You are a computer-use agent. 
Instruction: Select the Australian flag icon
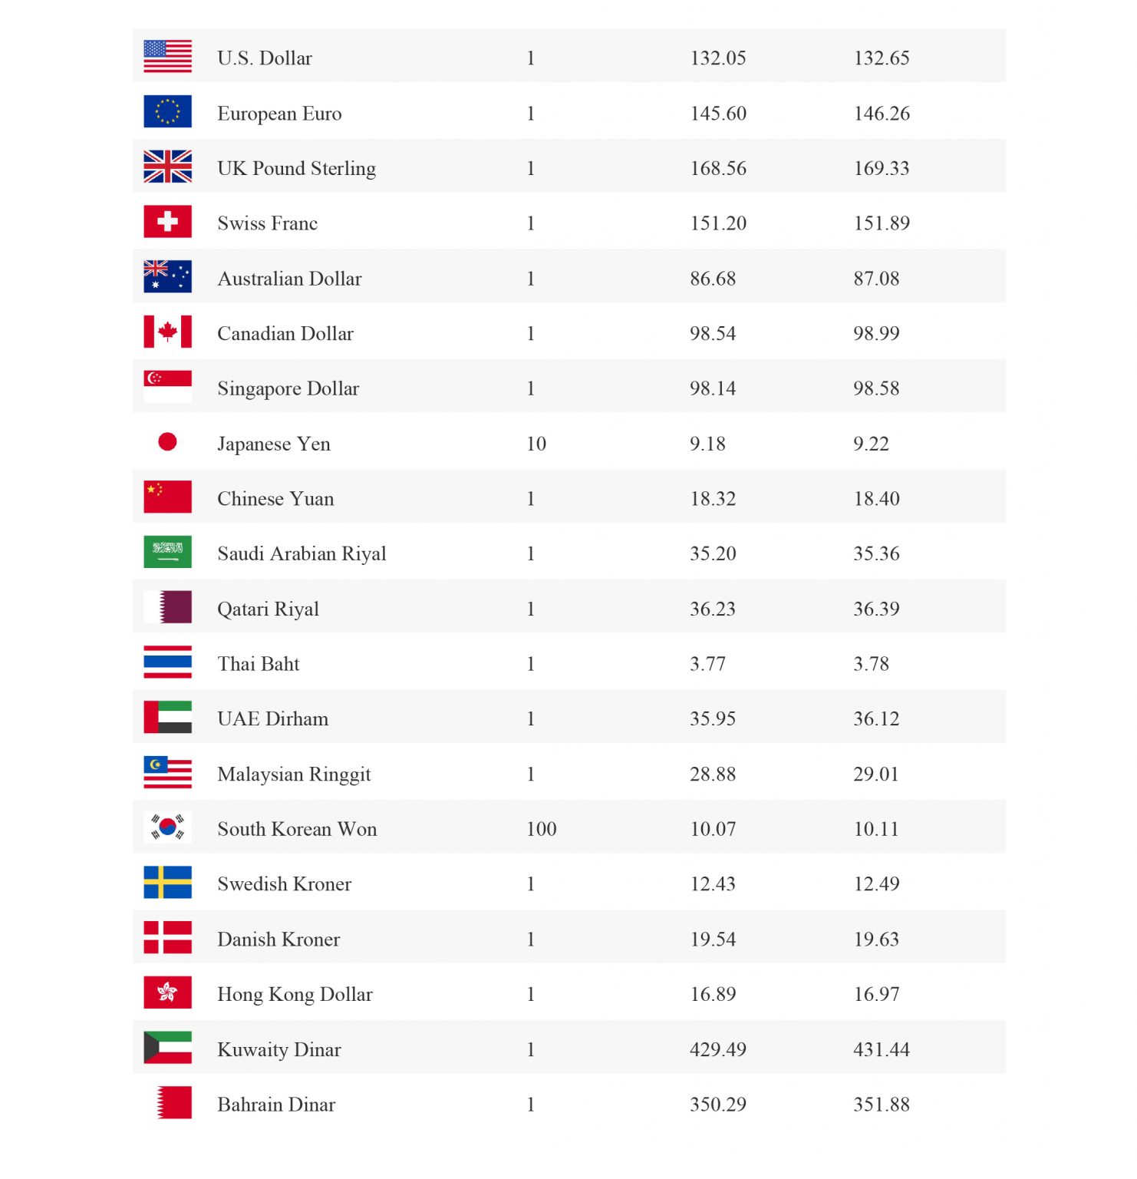[x=167, y=277]
